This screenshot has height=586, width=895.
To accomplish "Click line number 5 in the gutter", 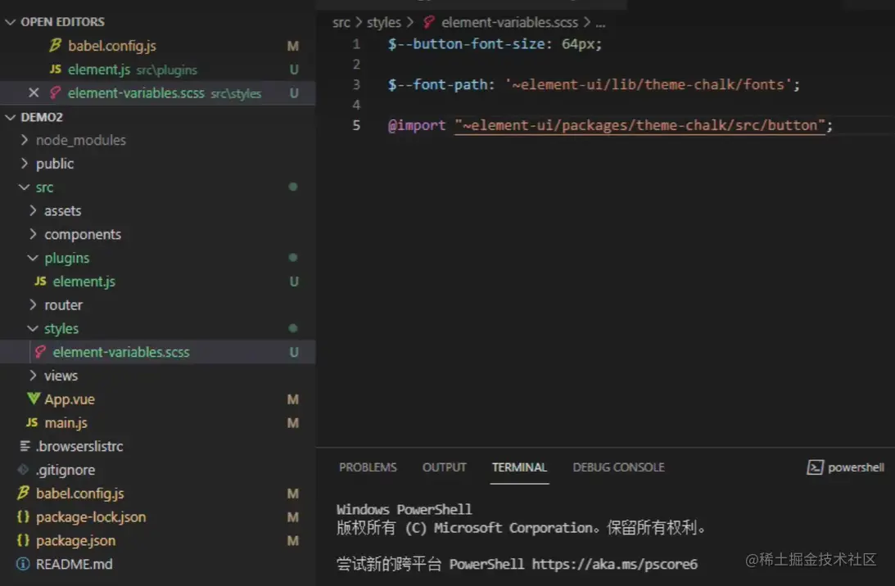I will 356,125.
